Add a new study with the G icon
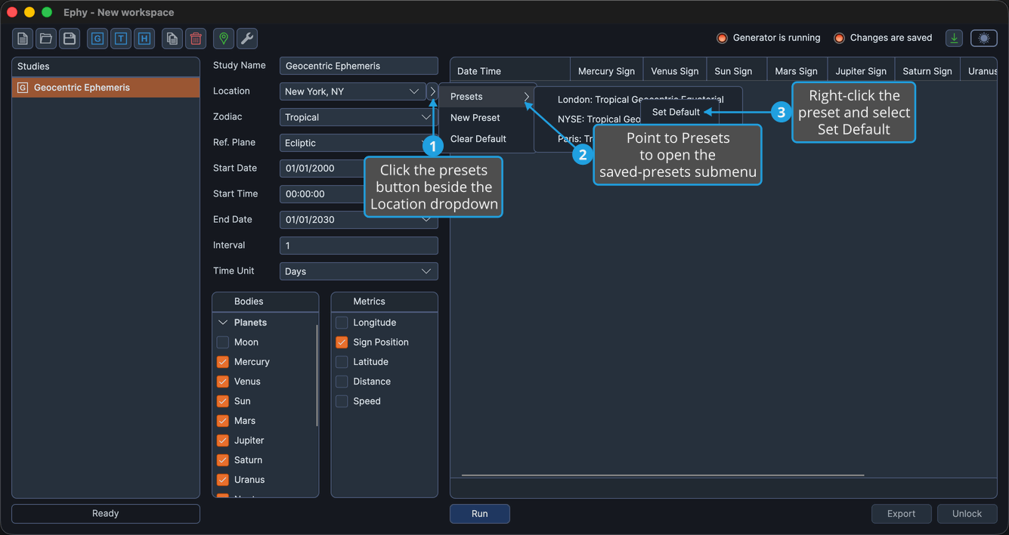 coord(97,39)
